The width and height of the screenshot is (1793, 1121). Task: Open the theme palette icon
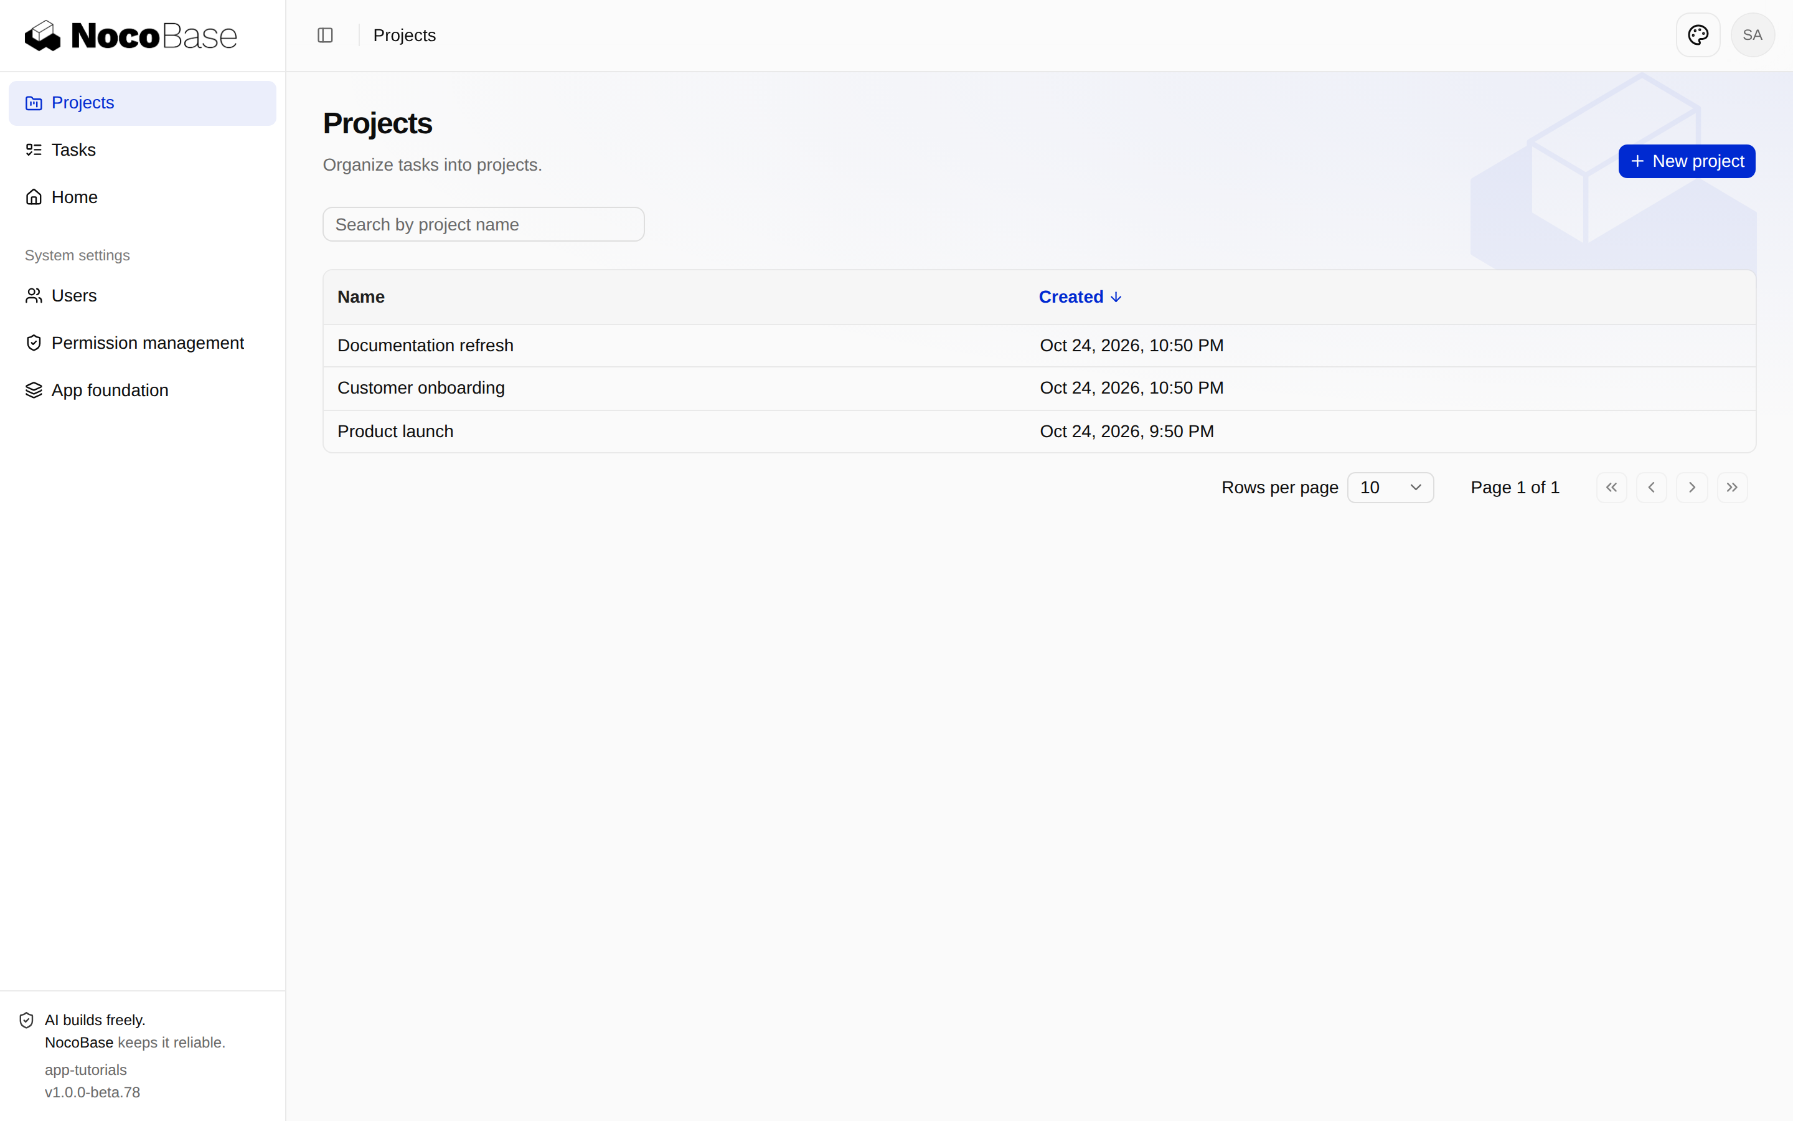point(1697,35)
